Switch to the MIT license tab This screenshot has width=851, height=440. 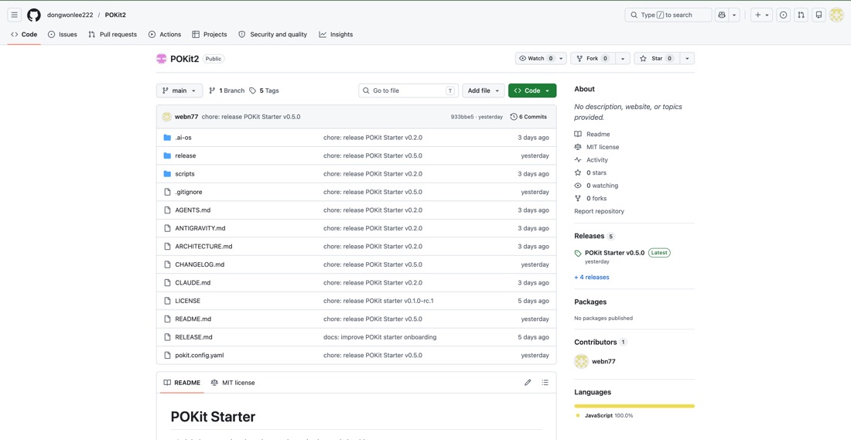(233, 383)
